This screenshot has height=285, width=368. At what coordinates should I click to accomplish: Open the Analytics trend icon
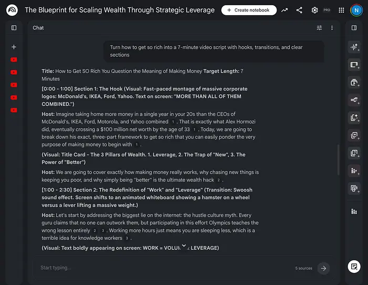[285, 10]
